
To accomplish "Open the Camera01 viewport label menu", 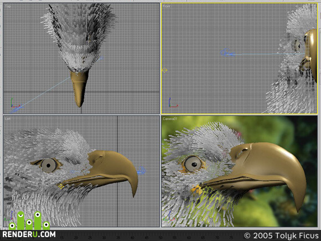I will (x=169, y=118).
